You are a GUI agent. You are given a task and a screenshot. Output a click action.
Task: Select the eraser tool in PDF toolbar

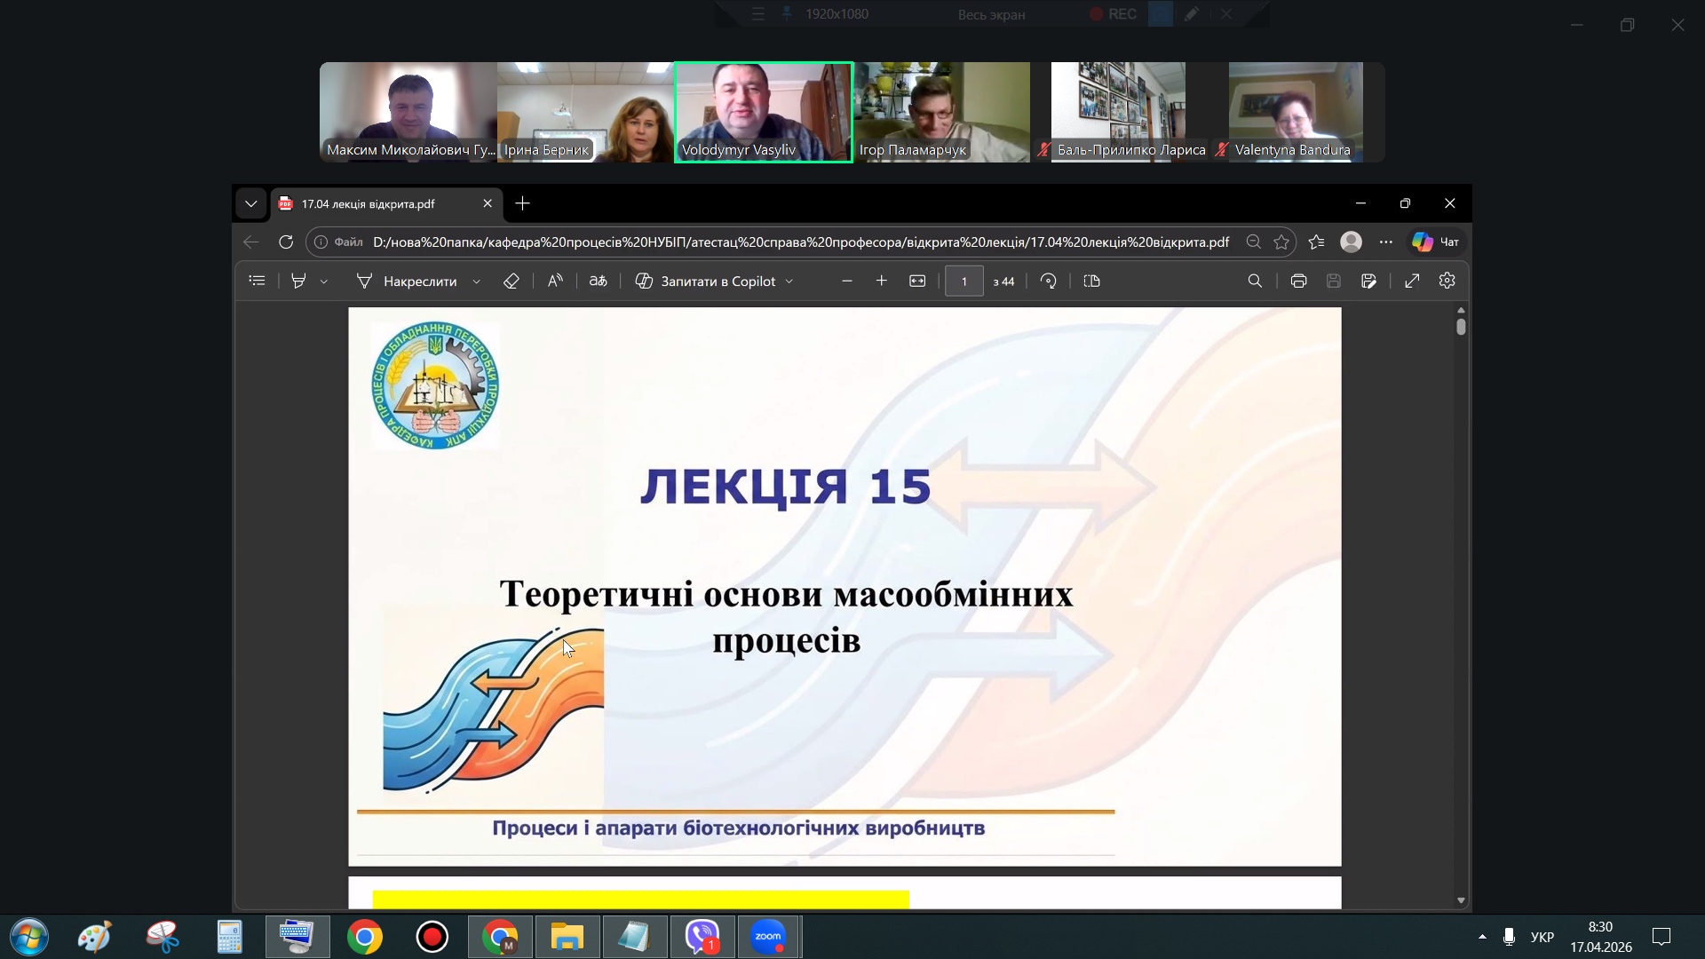click(511, 281)
